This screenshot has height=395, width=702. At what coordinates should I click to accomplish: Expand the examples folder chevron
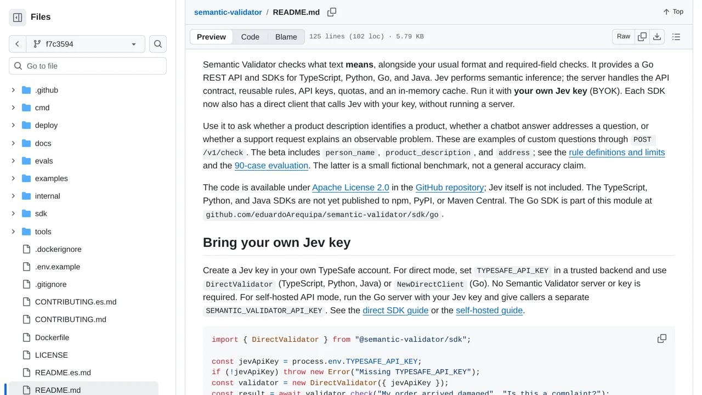(x=13, y=178)
